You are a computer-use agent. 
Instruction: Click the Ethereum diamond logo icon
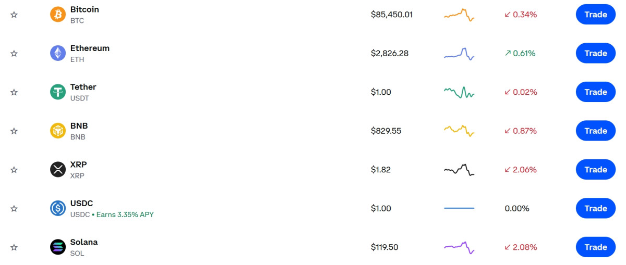(x=58, y=53)
